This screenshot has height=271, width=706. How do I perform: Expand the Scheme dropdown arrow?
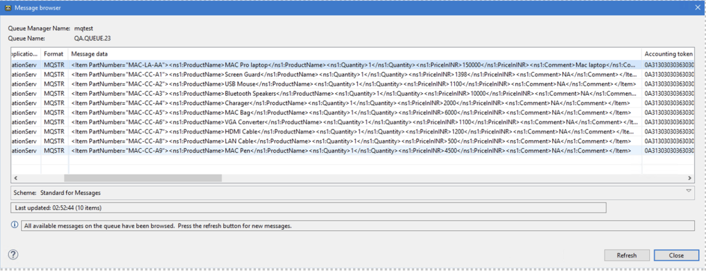click(689, 191)
